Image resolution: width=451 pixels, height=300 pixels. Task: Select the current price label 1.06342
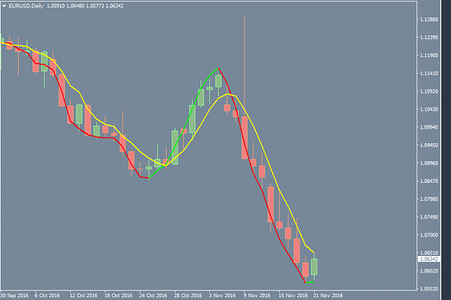429,259
